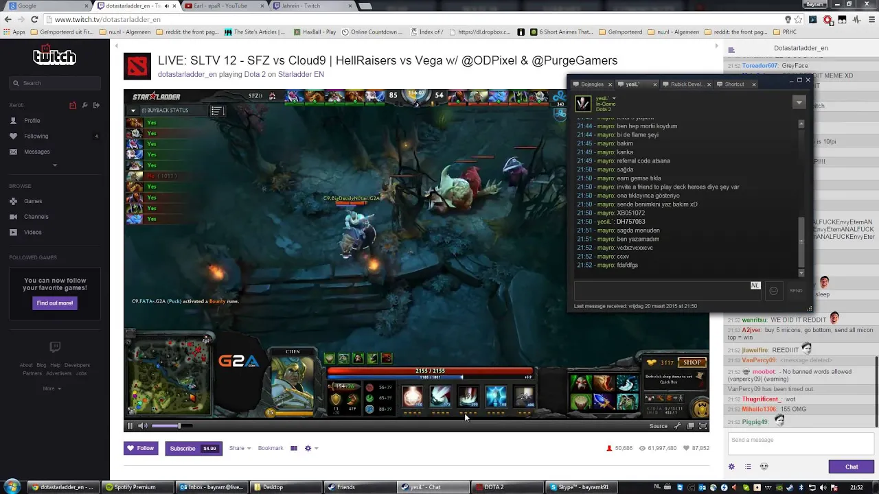Pause the stream video
This screenshot has height=494, width=879.
[x=130, y=426]
